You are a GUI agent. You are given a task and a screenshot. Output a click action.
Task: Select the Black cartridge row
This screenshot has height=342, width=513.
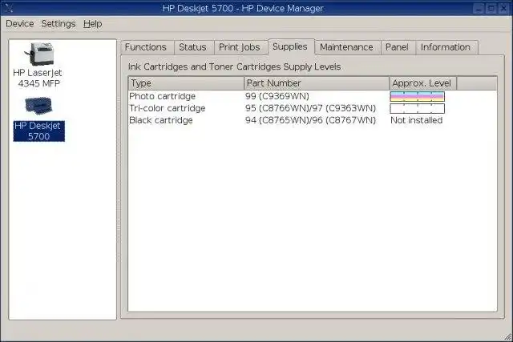313,120
